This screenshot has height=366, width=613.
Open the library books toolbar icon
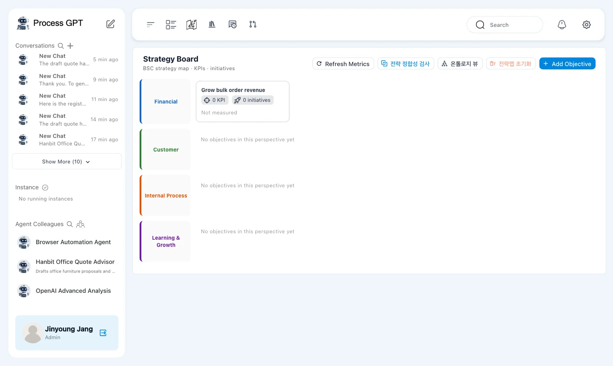pos(212,25)
